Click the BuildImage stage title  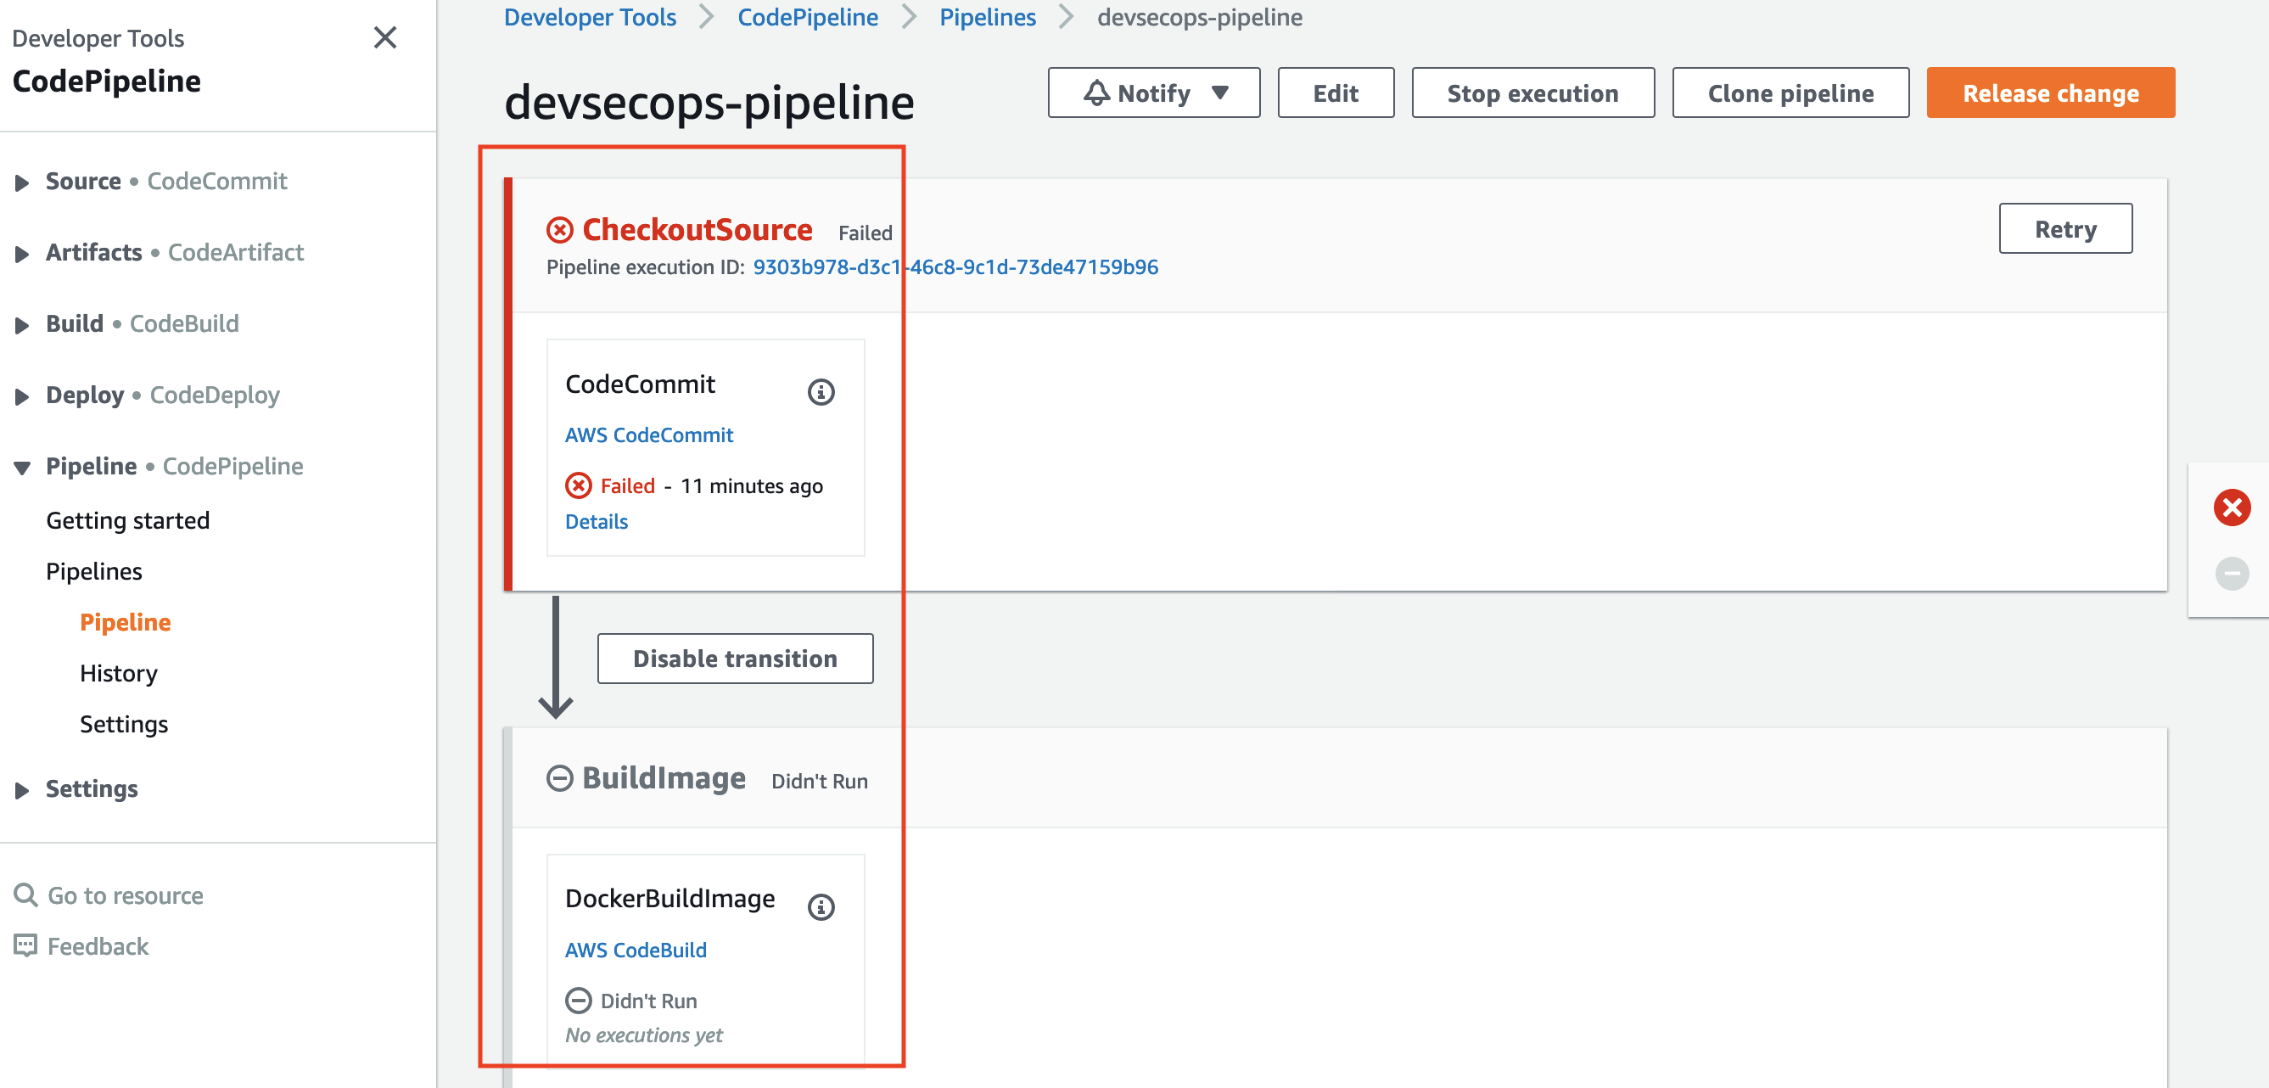664,778
